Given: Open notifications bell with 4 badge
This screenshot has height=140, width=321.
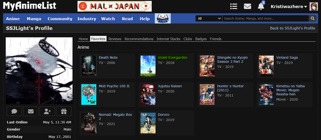Looking at the screenshot, I should point(261,6).
